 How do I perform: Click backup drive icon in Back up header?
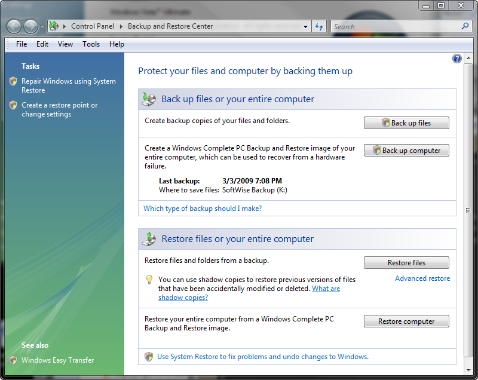coord(149,99)
